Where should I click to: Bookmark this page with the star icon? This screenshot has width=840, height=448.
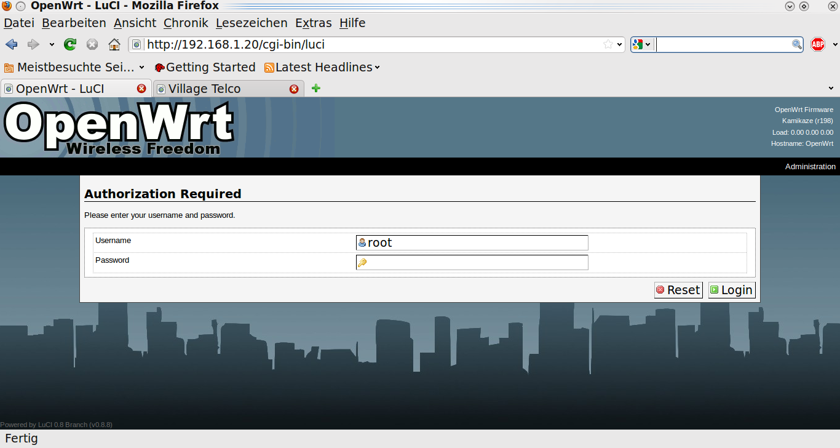pos(608,44)
